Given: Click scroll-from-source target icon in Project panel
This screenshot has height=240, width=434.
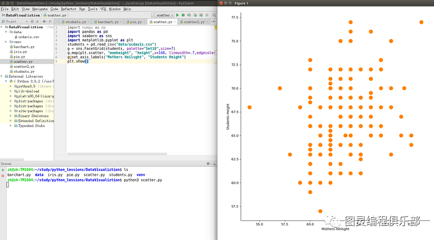Looking at the screenshot, I should (x=32, y=21).
